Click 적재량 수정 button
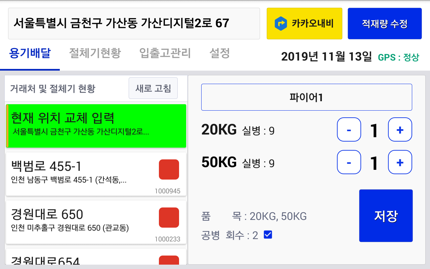Screen dimensions: 430x269 click(x=385, y=24)
